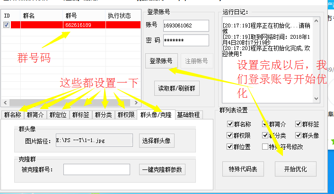Toggle the 群分类 checkbox

pyautogui.click(x=265, y=135)
